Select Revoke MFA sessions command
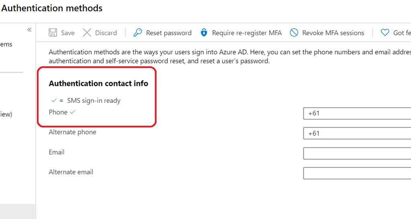The width and height of the screenshot is (411, 219). tap(333, 33)
